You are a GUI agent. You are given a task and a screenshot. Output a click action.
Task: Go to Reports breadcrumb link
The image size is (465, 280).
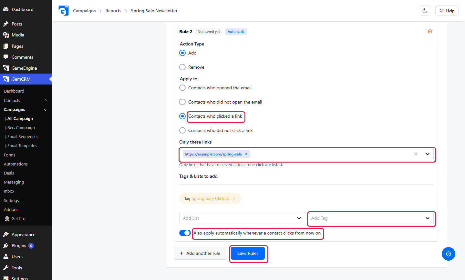click(113, 11)
